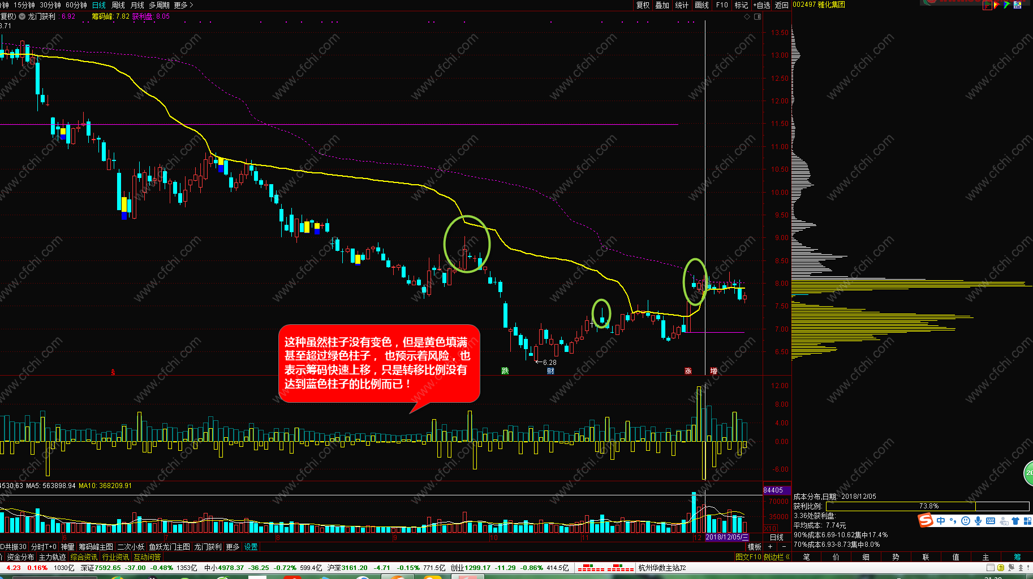The width and height of the screenshot is (1033, 579).
Task: Click the X10 volume scale button
Action: pyautogui.click(x=770, y=529)
